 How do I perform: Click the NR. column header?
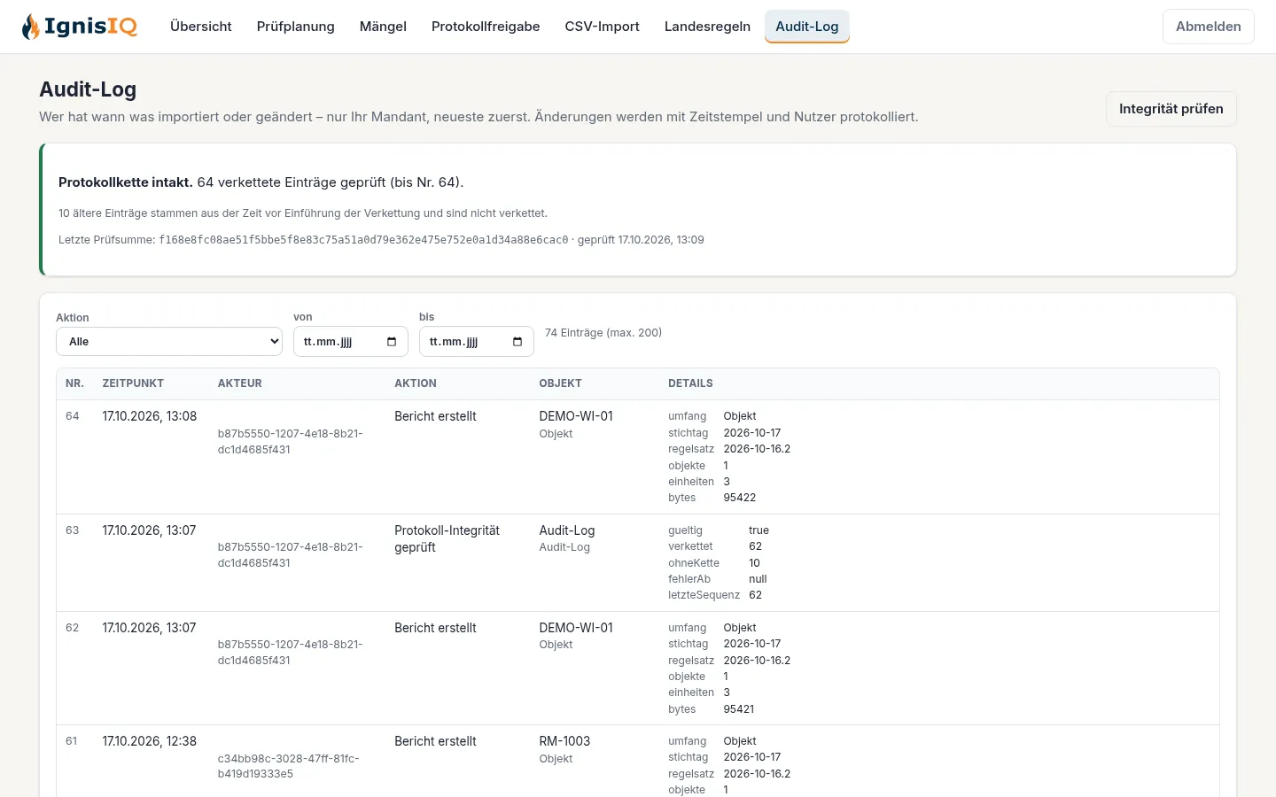[75, 383]
